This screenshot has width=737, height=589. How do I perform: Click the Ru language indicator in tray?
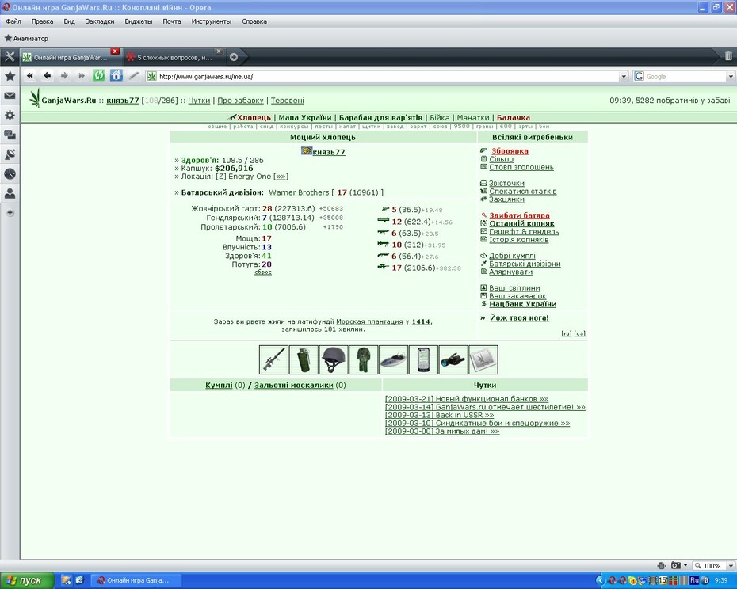695,580
